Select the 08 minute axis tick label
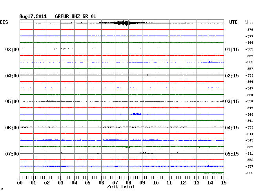 [x=128, y=182]
